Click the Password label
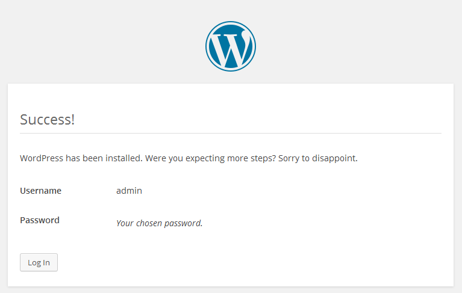The image size is (462, 293). pyautogui.click(x=40, y=220)
